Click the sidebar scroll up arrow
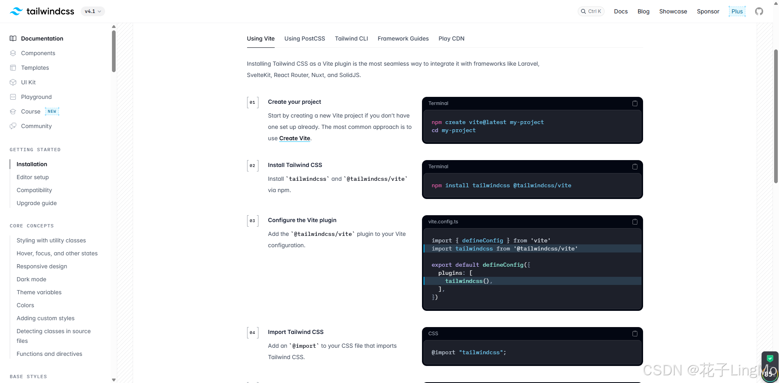Viewport: 779px width, 383px height. pos(114,27)
